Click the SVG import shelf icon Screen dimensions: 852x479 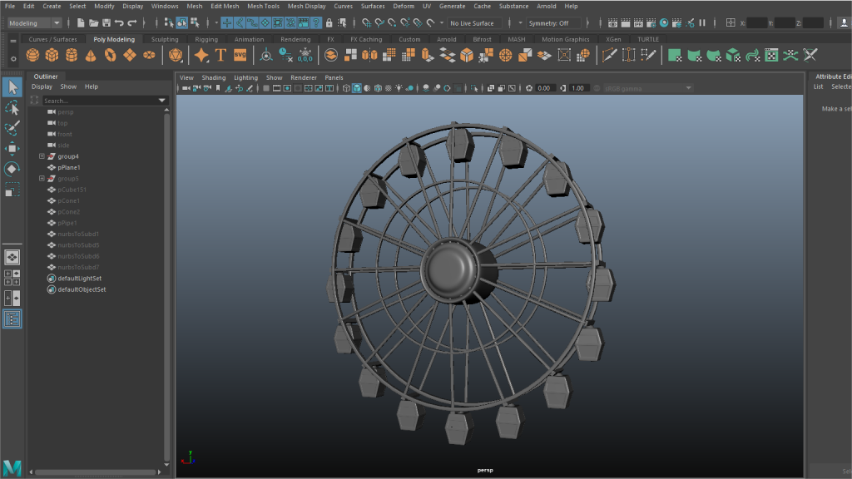tap(240, 55)
